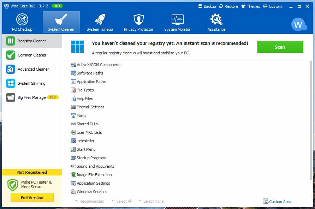Click the Not Registered banner

coord(32,172)
